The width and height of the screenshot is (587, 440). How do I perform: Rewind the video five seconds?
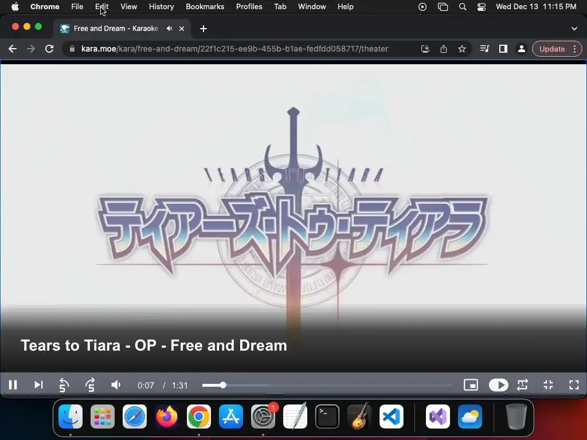pyautogui.click(x=64, y=385)
